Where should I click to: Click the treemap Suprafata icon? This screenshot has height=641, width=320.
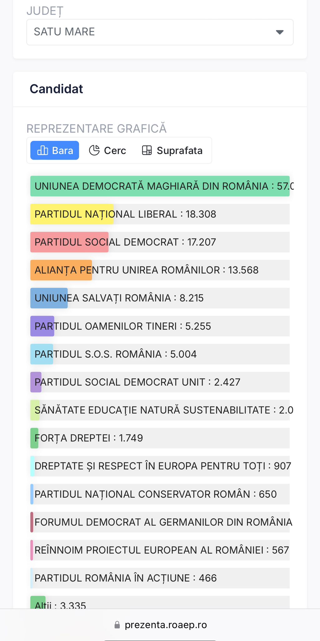(x=147, y=151)
